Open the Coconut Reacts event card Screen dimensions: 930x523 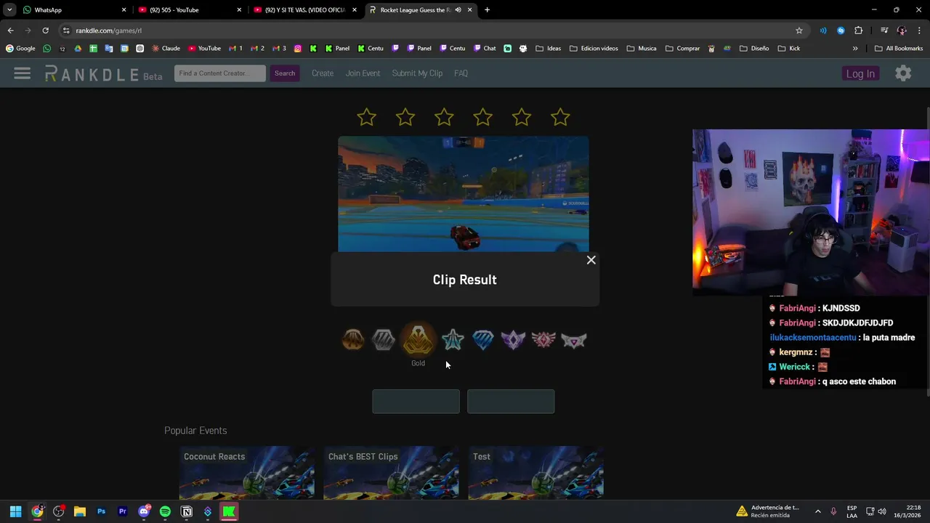click(247, 473)
